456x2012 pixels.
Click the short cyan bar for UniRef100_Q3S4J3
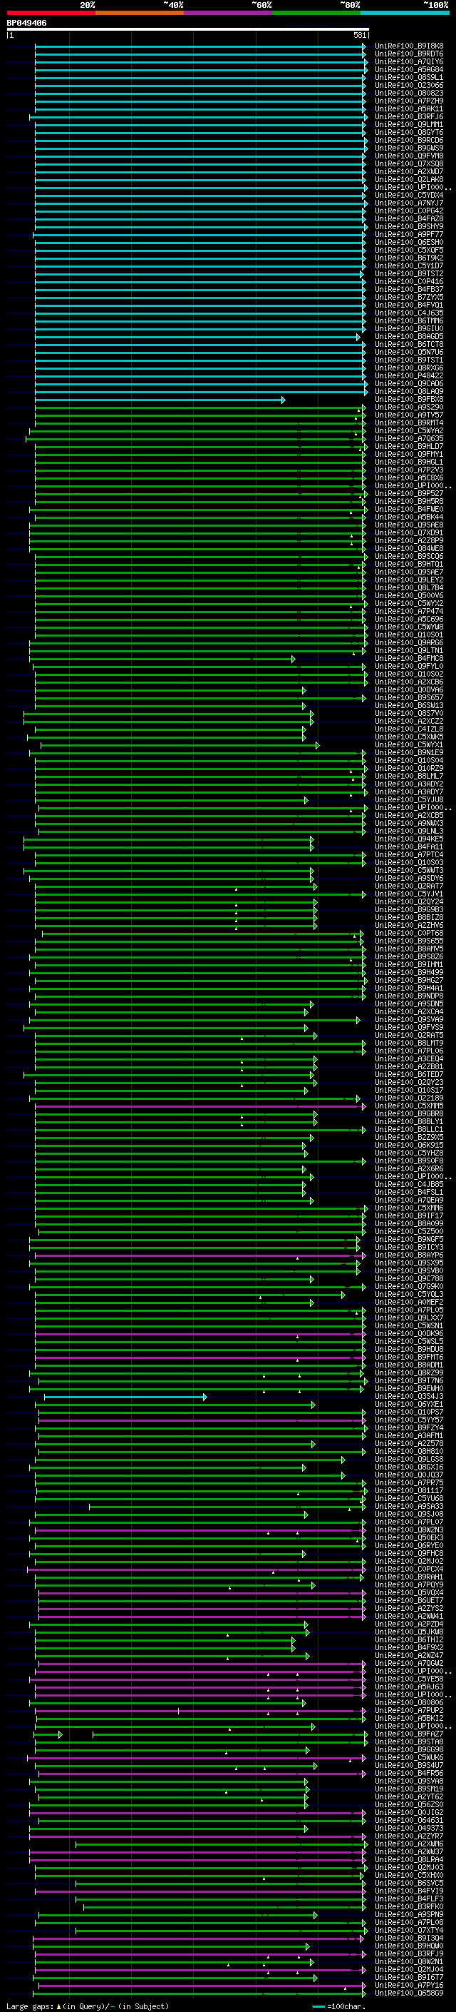(x=125, y=1397)
